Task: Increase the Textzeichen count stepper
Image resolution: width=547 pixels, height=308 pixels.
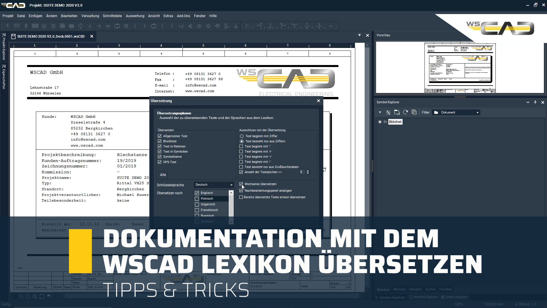Action: click(x=308, y=171)
